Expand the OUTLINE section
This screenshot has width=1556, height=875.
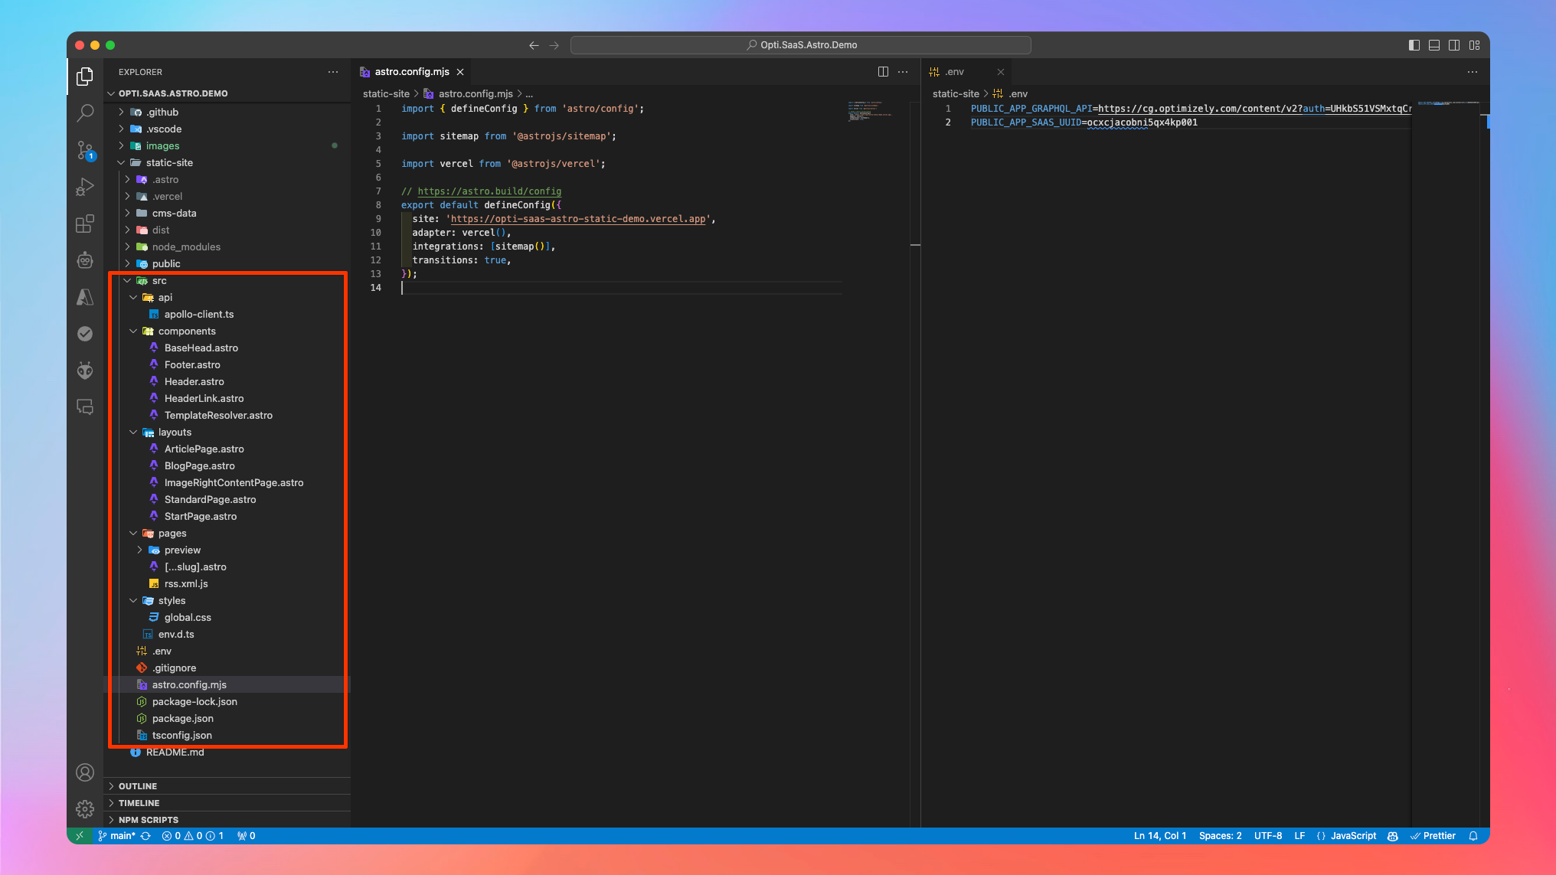click(x=138, y=786)
